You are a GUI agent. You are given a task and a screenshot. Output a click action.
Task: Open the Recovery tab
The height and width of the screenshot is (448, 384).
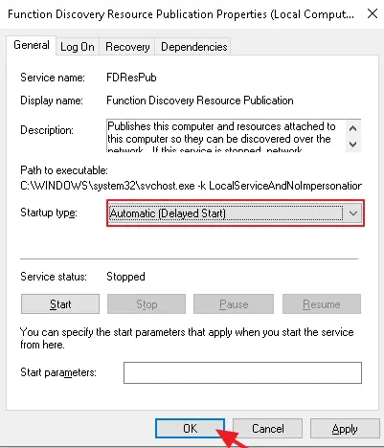coord(127,47)
